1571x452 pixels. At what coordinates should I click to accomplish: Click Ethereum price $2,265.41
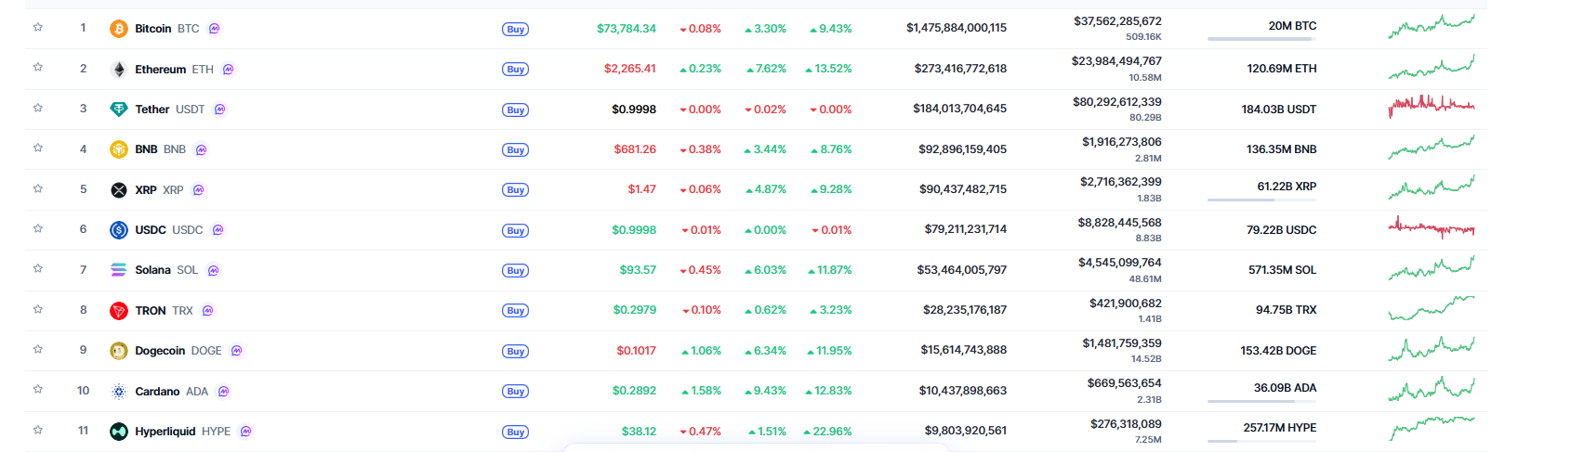point(630,69)
